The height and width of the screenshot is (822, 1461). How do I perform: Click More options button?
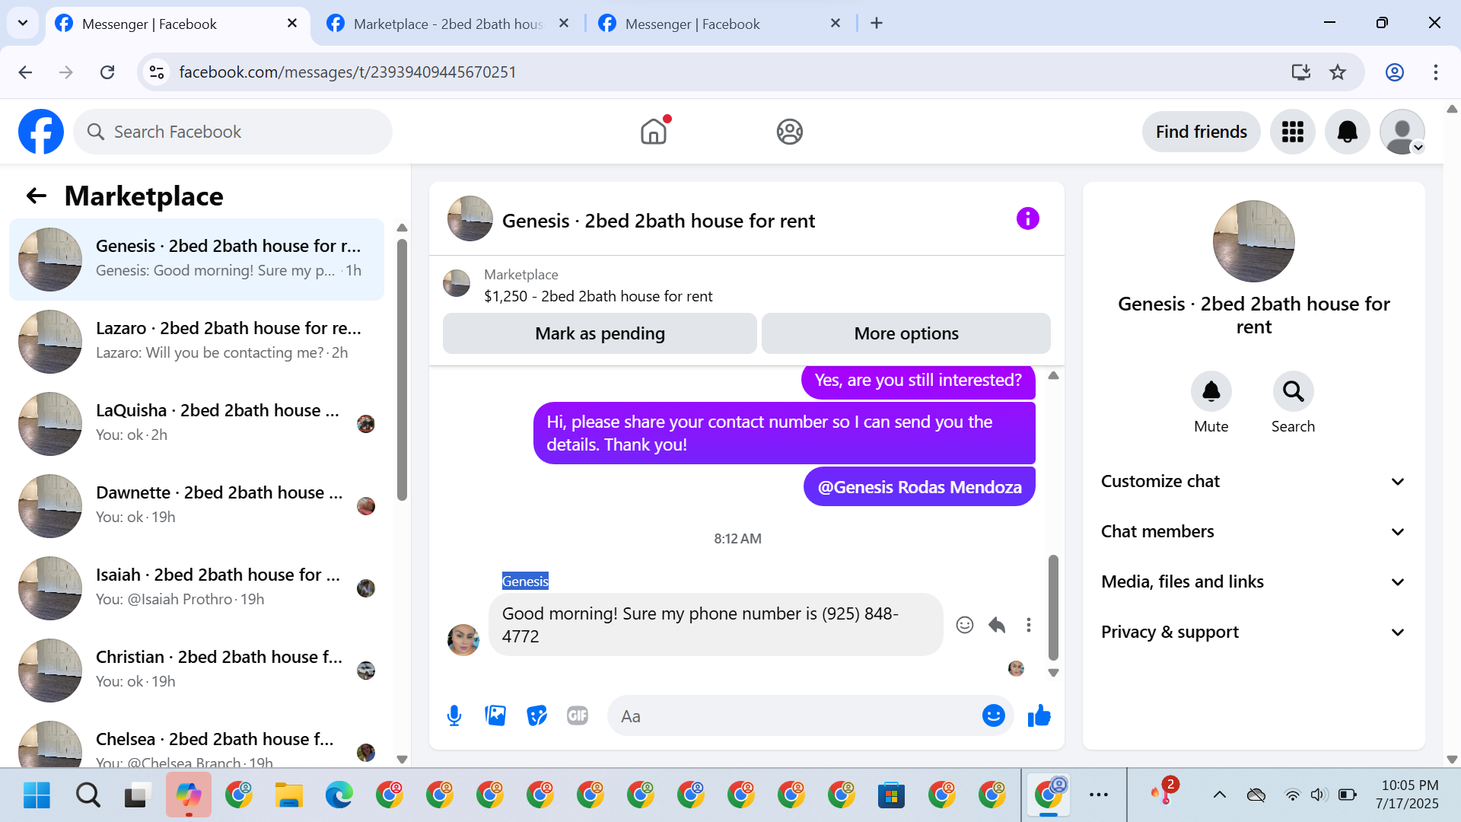(x=906, y=333)
